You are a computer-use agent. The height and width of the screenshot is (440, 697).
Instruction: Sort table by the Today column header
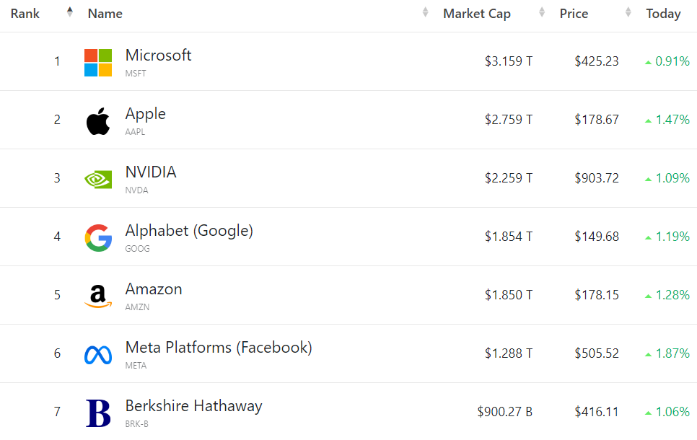click(x=663, y=14)
